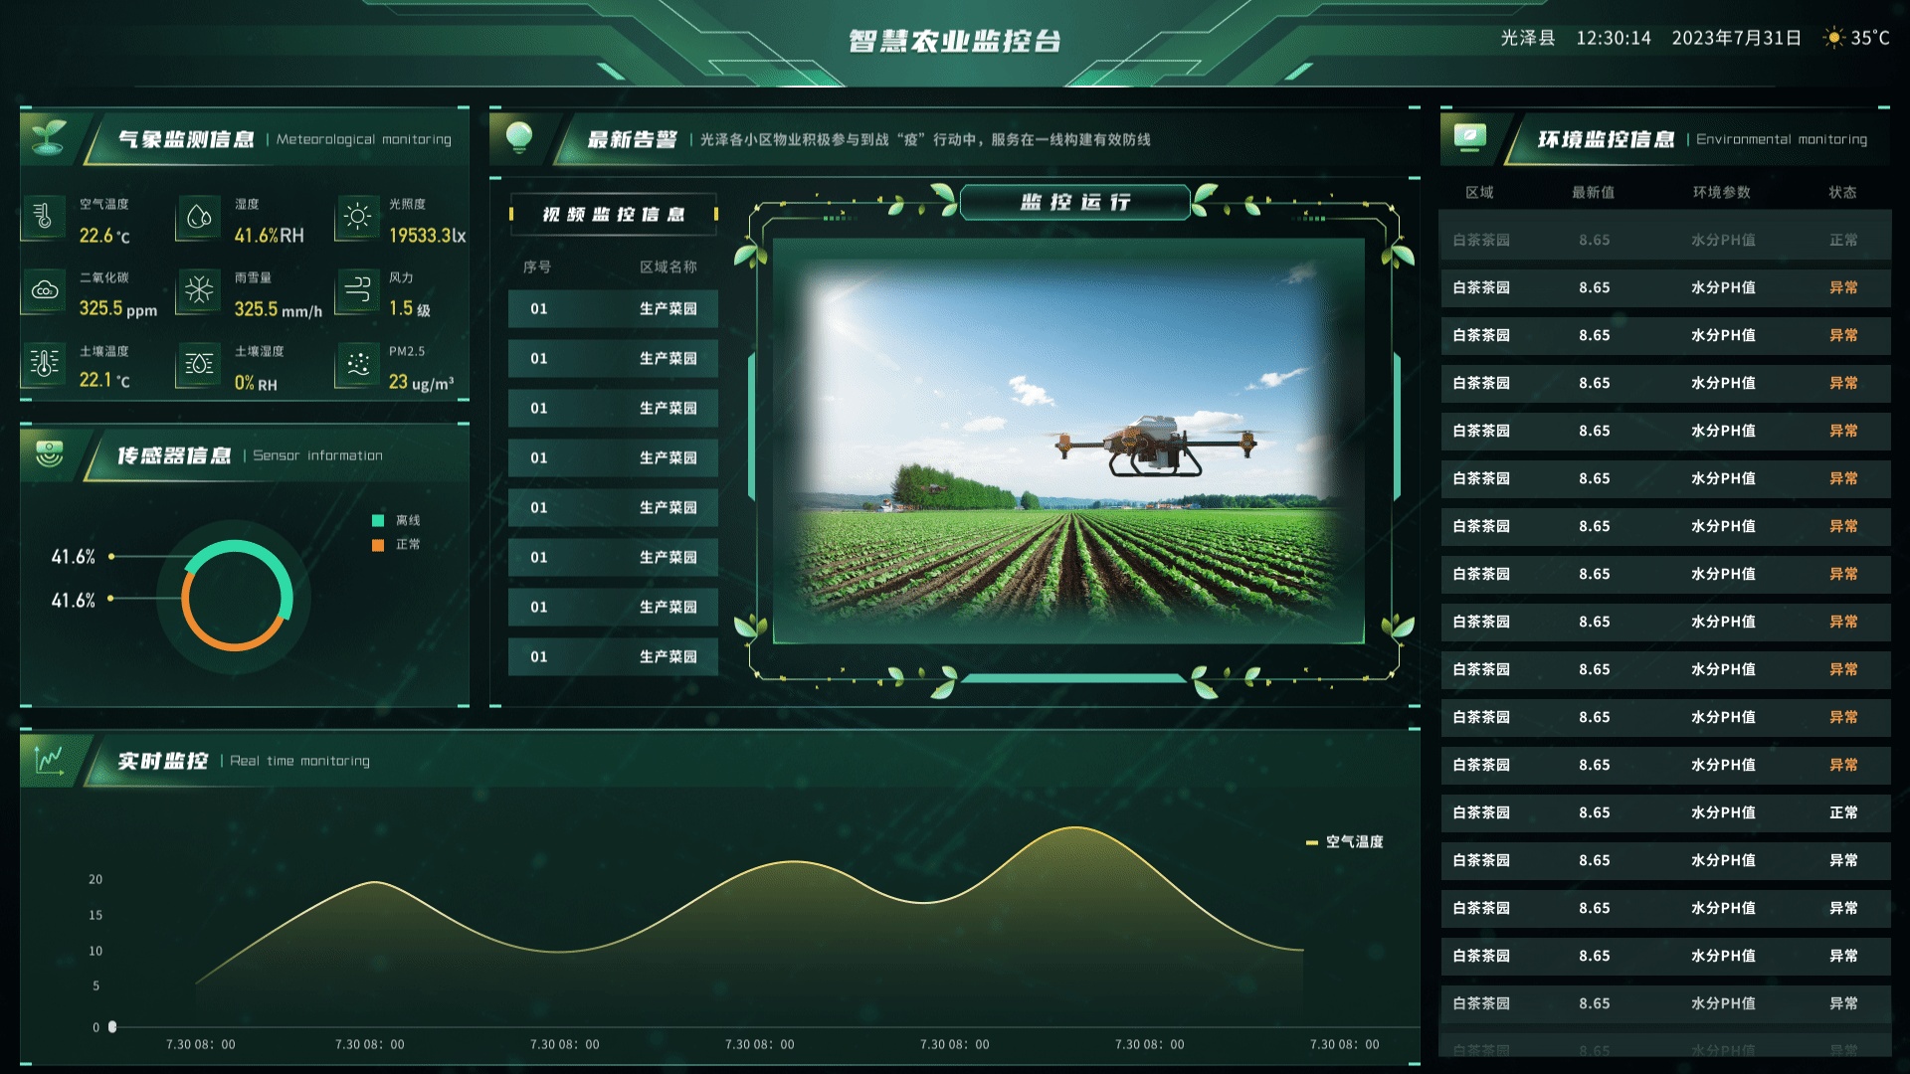Click the carbon dioxide cloud icon
The image size is (1910, 1074).
click(x=44, y=290)
